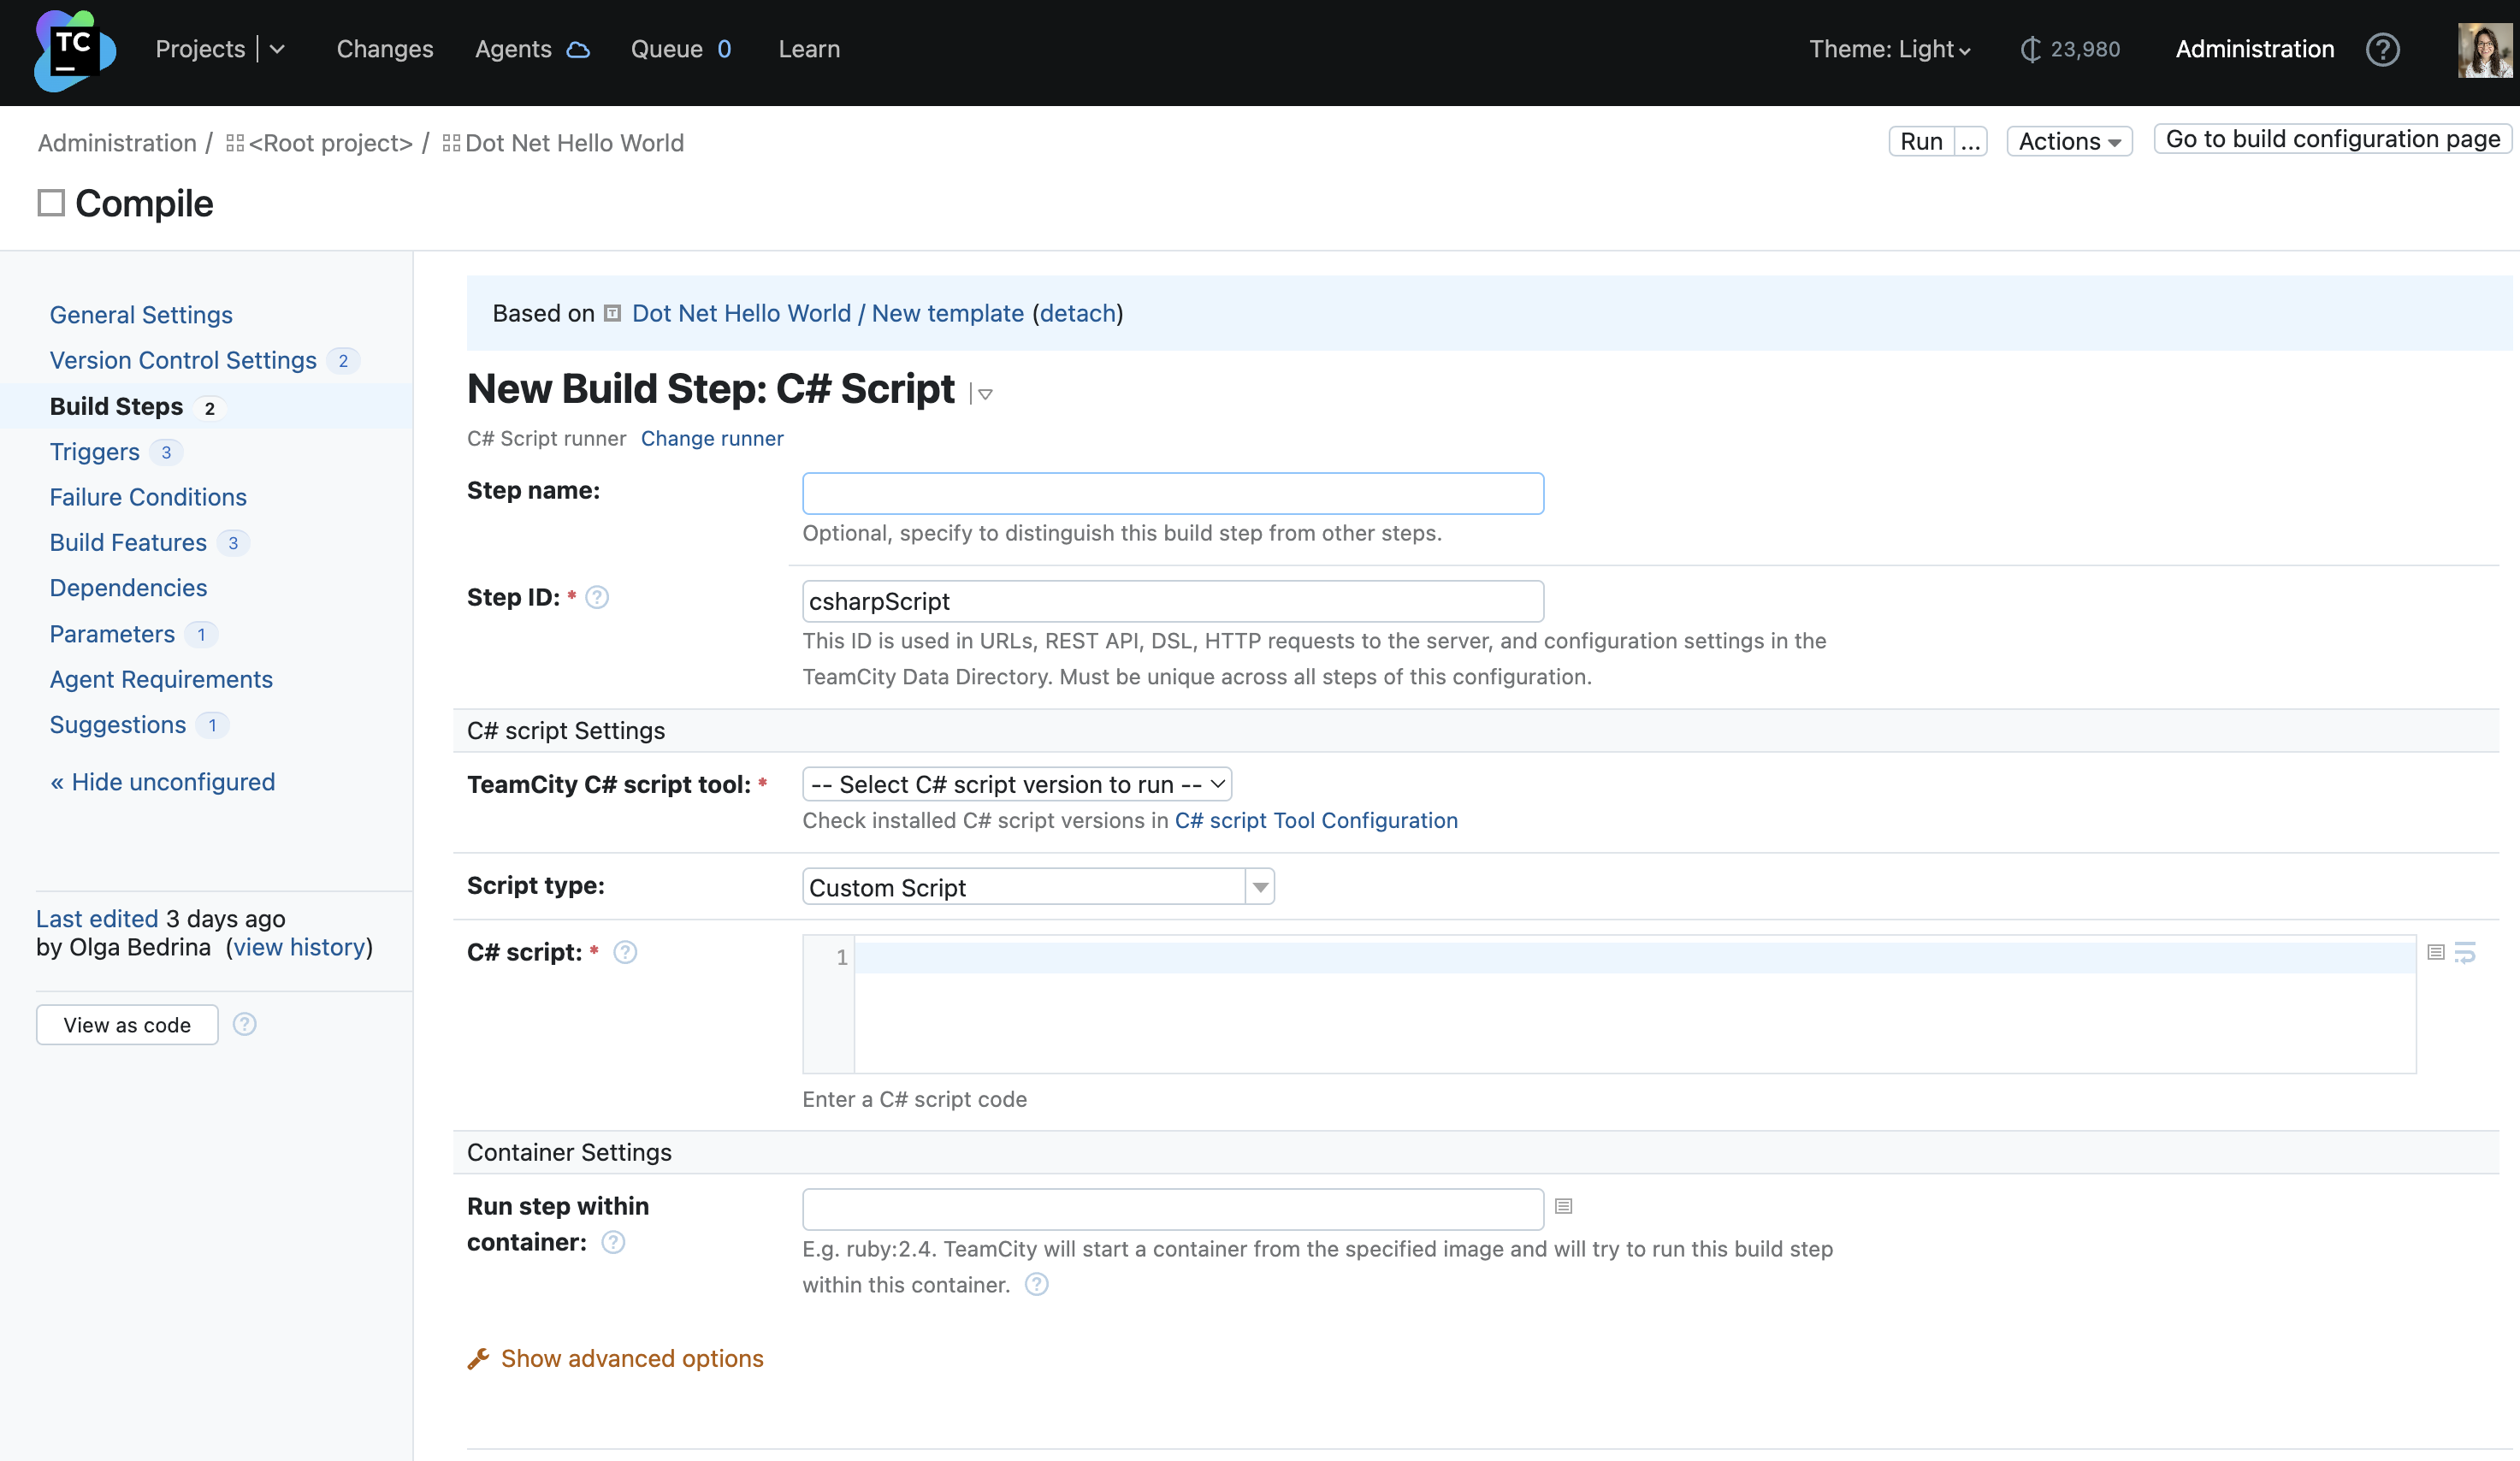Open parameters list icon beside the container field
This screenshot has width=2520, height=1461.
(1564, 1206)
